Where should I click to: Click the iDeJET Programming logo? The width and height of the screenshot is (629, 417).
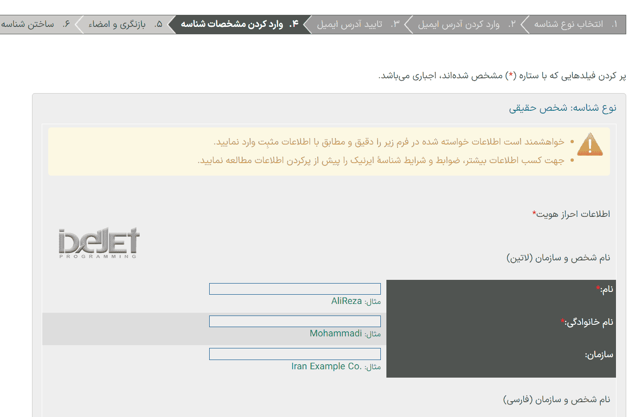click(x=99, y=243)
